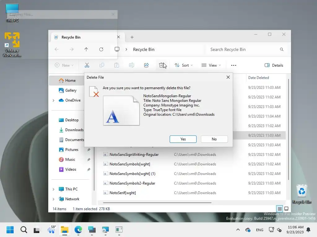Screen dimensions: 317x237
Task: Close the Delete File dialog
Action: tap(228, 77)
